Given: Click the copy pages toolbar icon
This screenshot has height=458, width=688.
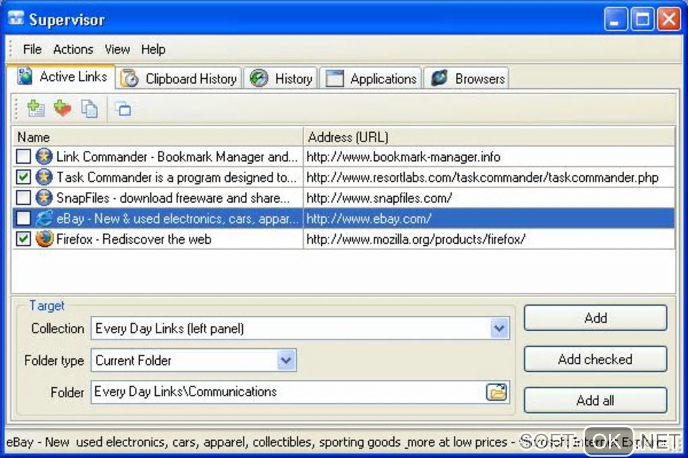Looking at the screenshot, I should 90,108.
